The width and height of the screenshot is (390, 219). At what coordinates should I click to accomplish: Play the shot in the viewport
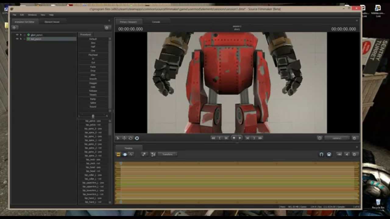coord(240,138)
